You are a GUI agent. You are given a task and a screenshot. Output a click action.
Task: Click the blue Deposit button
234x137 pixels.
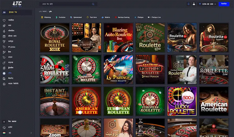point(224,4)
